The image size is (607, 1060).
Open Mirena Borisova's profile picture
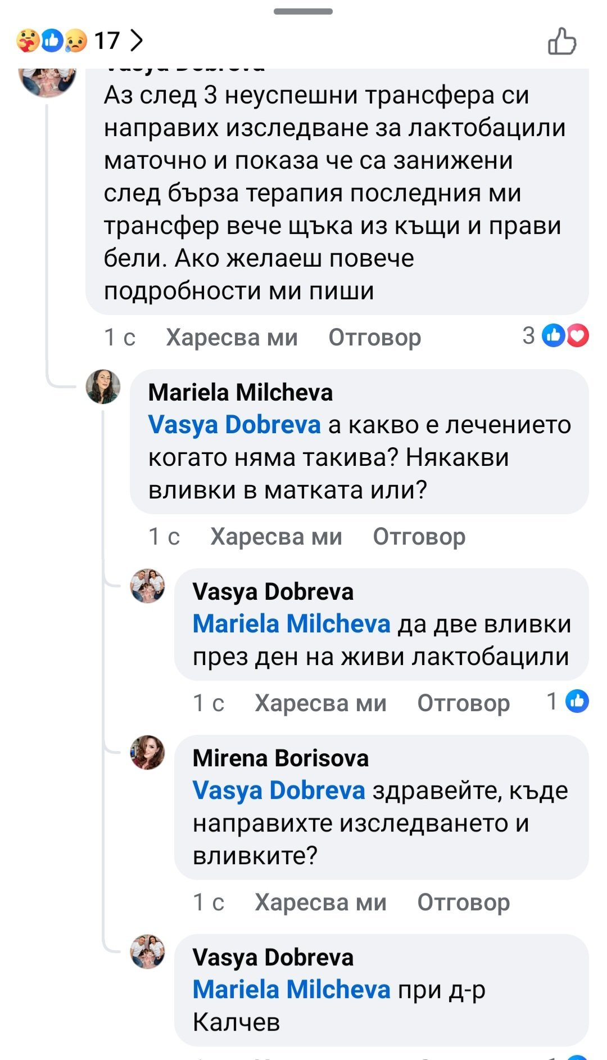[x=147, y=752]
